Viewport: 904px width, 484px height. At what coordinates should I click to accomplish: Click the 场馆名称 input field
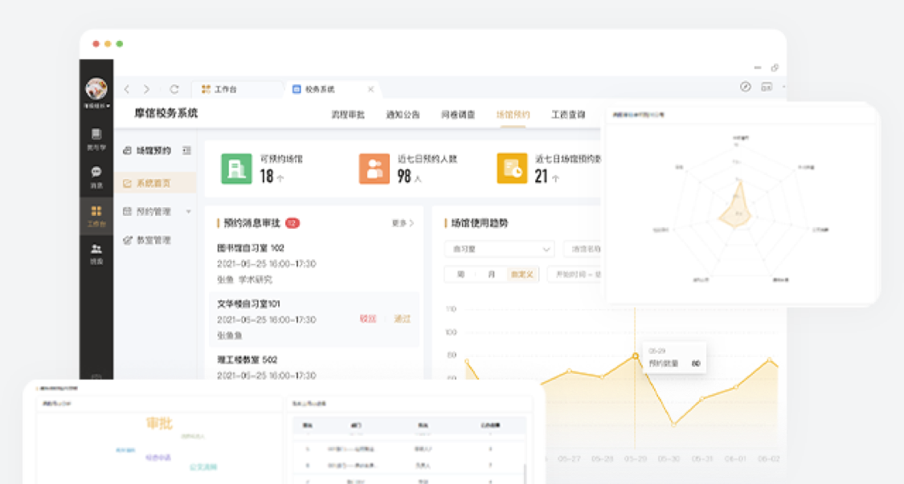click(583, 249)
